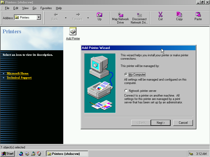Open the View menu
Screen dimensions: 210x157
[x=25, y=8]
